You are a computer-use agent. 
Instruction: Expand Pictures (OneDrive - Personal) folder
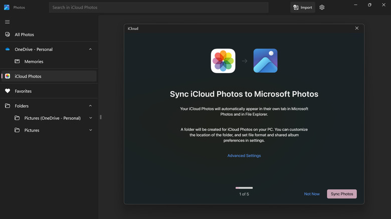[x=91, y=118]
